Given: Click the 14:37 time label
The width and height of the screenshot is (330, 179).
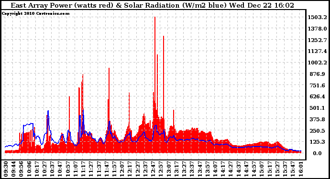Looking at the screenshot, I should [x=239, y=169].
